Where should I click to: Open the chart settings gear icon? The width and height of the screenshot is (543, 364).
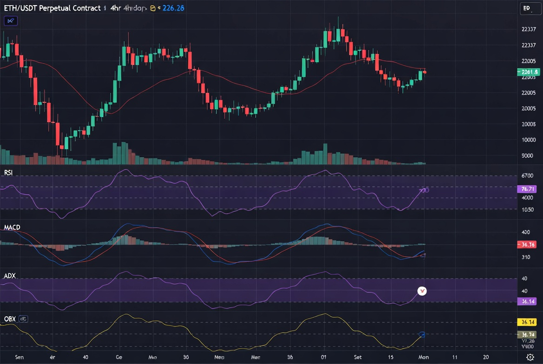pos(530,357)
